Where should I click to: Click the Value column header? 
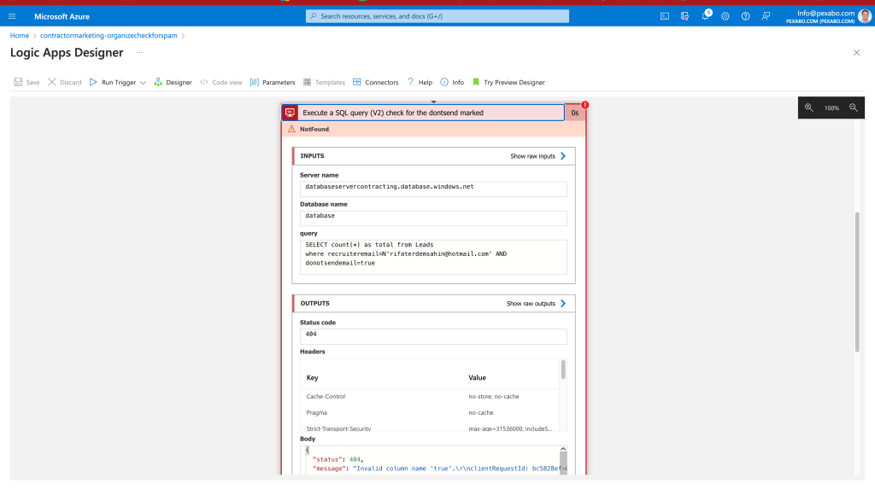pyautogui.click(x=477, y=377)
